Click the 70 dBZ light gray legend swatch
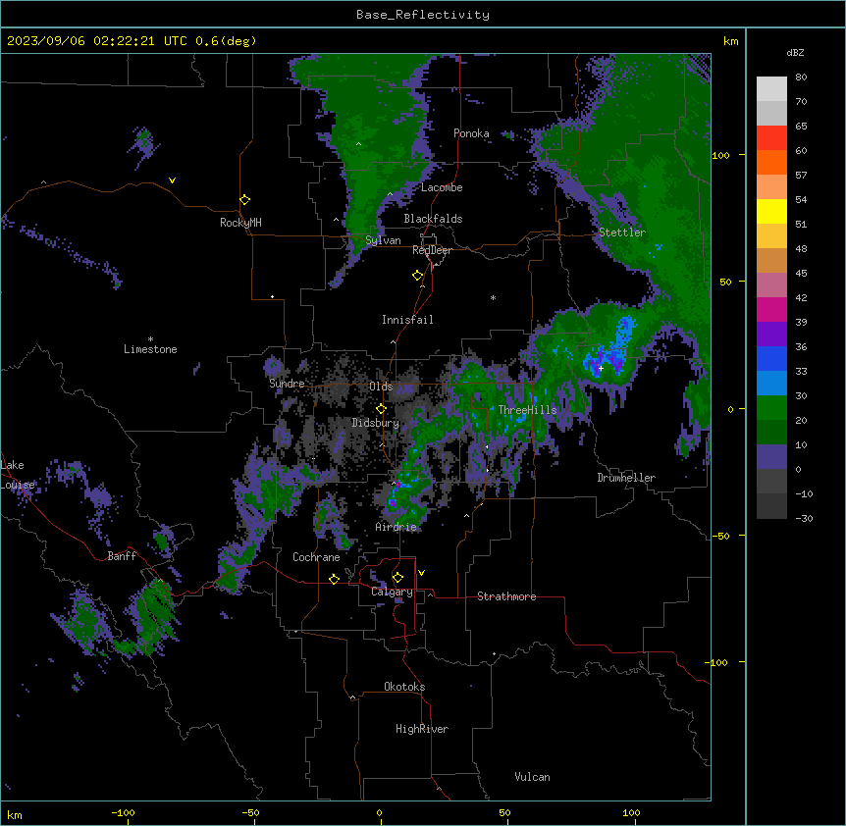This screenshot has height=826, width=846. 771,113
